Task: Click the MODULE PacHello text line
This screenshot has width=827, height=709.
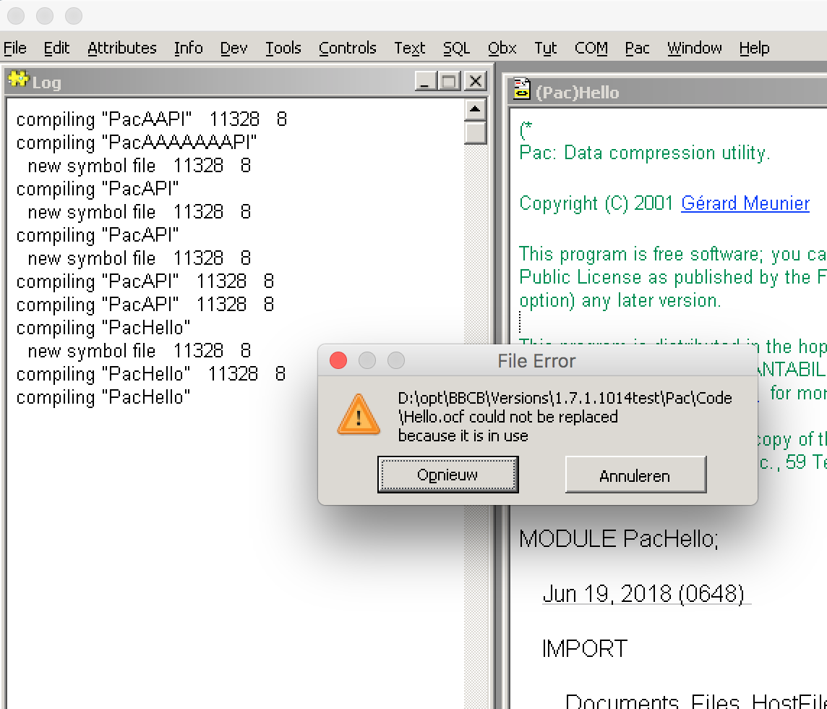Action: [618, 539]
